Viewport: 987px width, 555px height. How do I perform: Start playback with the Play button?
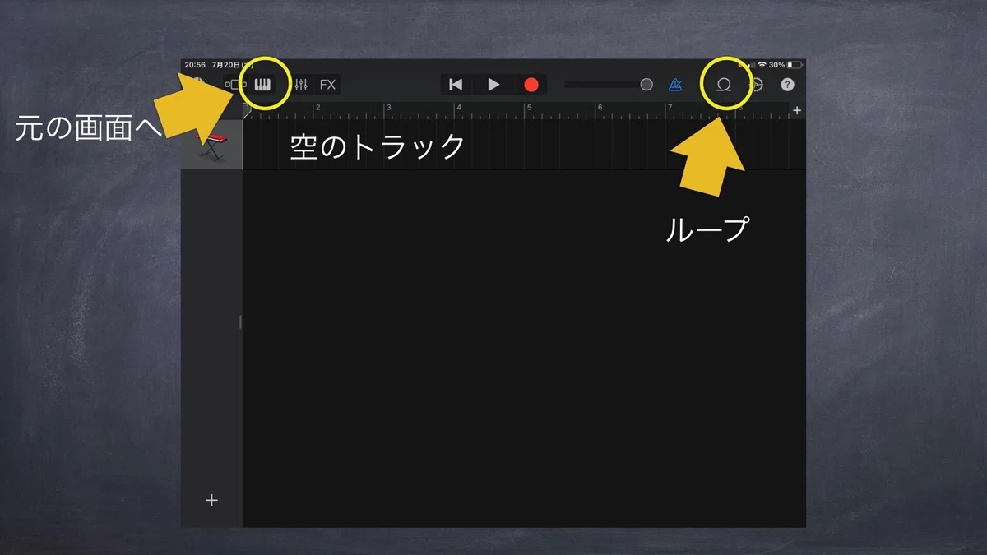[493, 85]
